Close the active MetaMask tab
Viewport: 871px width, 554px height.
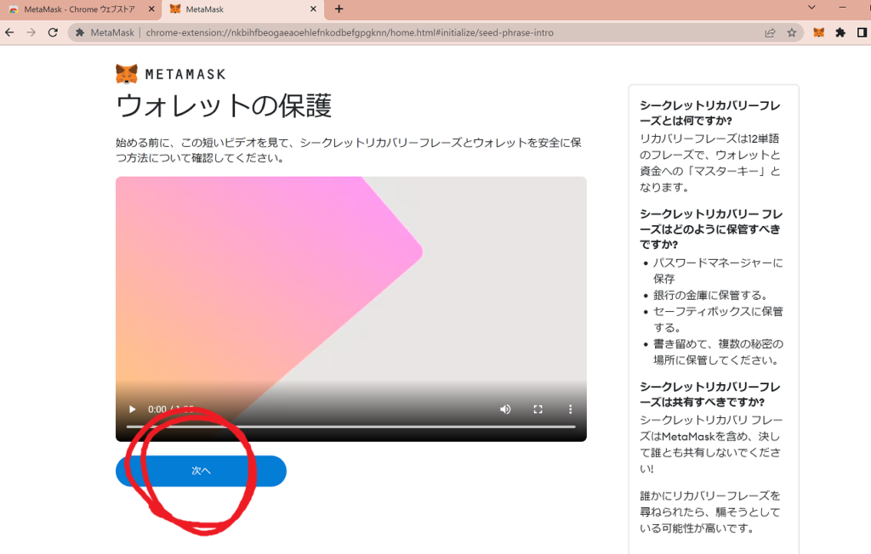point(313,8)
